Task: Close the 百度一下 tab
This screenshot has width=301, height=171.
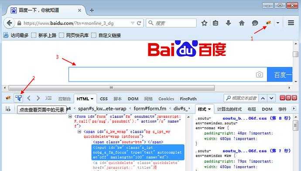Action: [x=79, y=10]
